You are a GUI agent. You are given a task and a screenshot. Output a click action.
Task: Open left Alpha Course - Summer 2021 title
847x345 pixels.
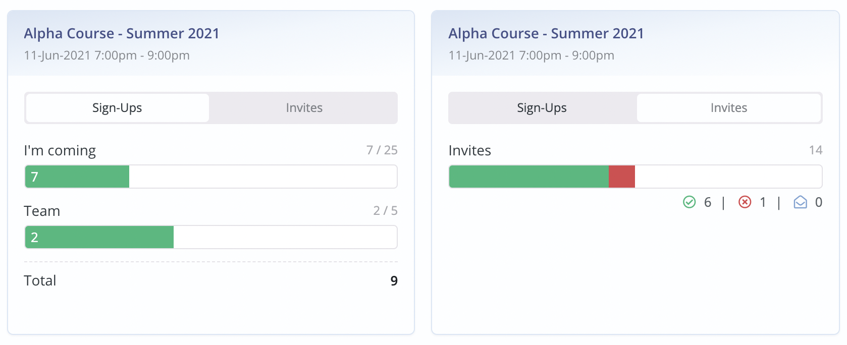tap(122, 33)
